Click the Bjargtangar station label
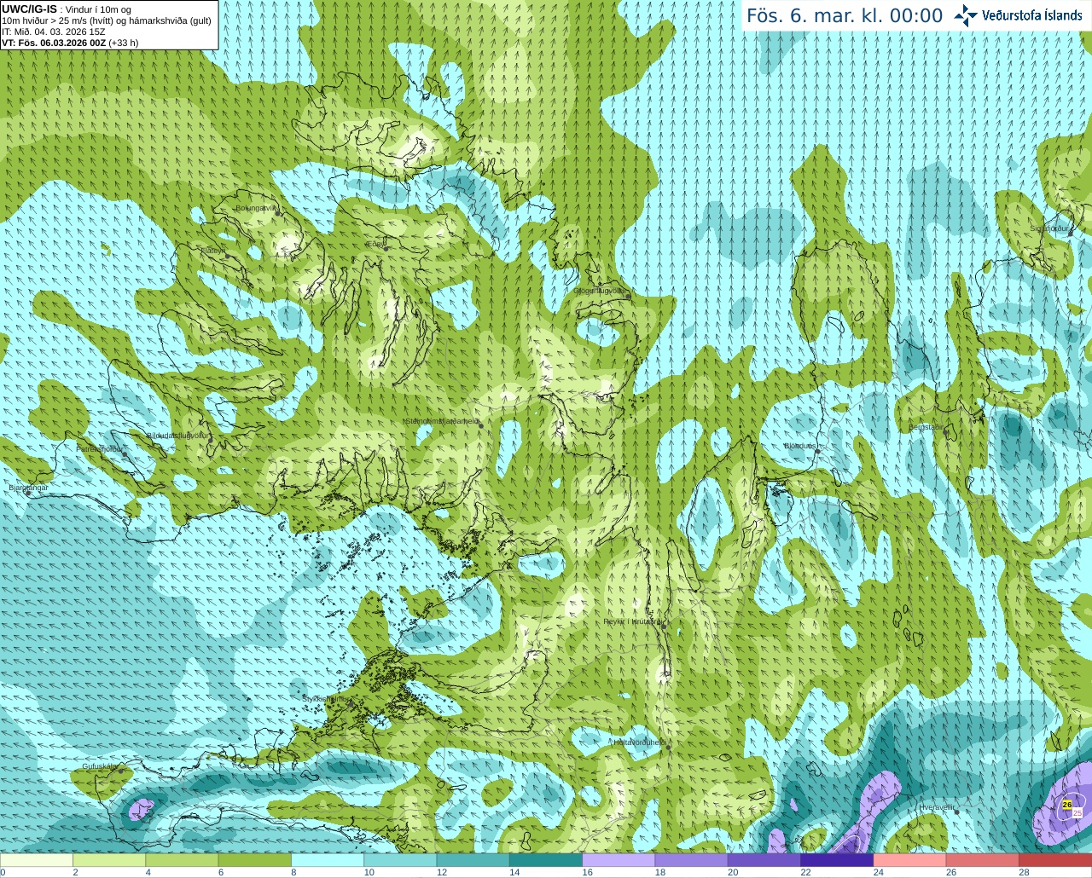 click(27, 488)
